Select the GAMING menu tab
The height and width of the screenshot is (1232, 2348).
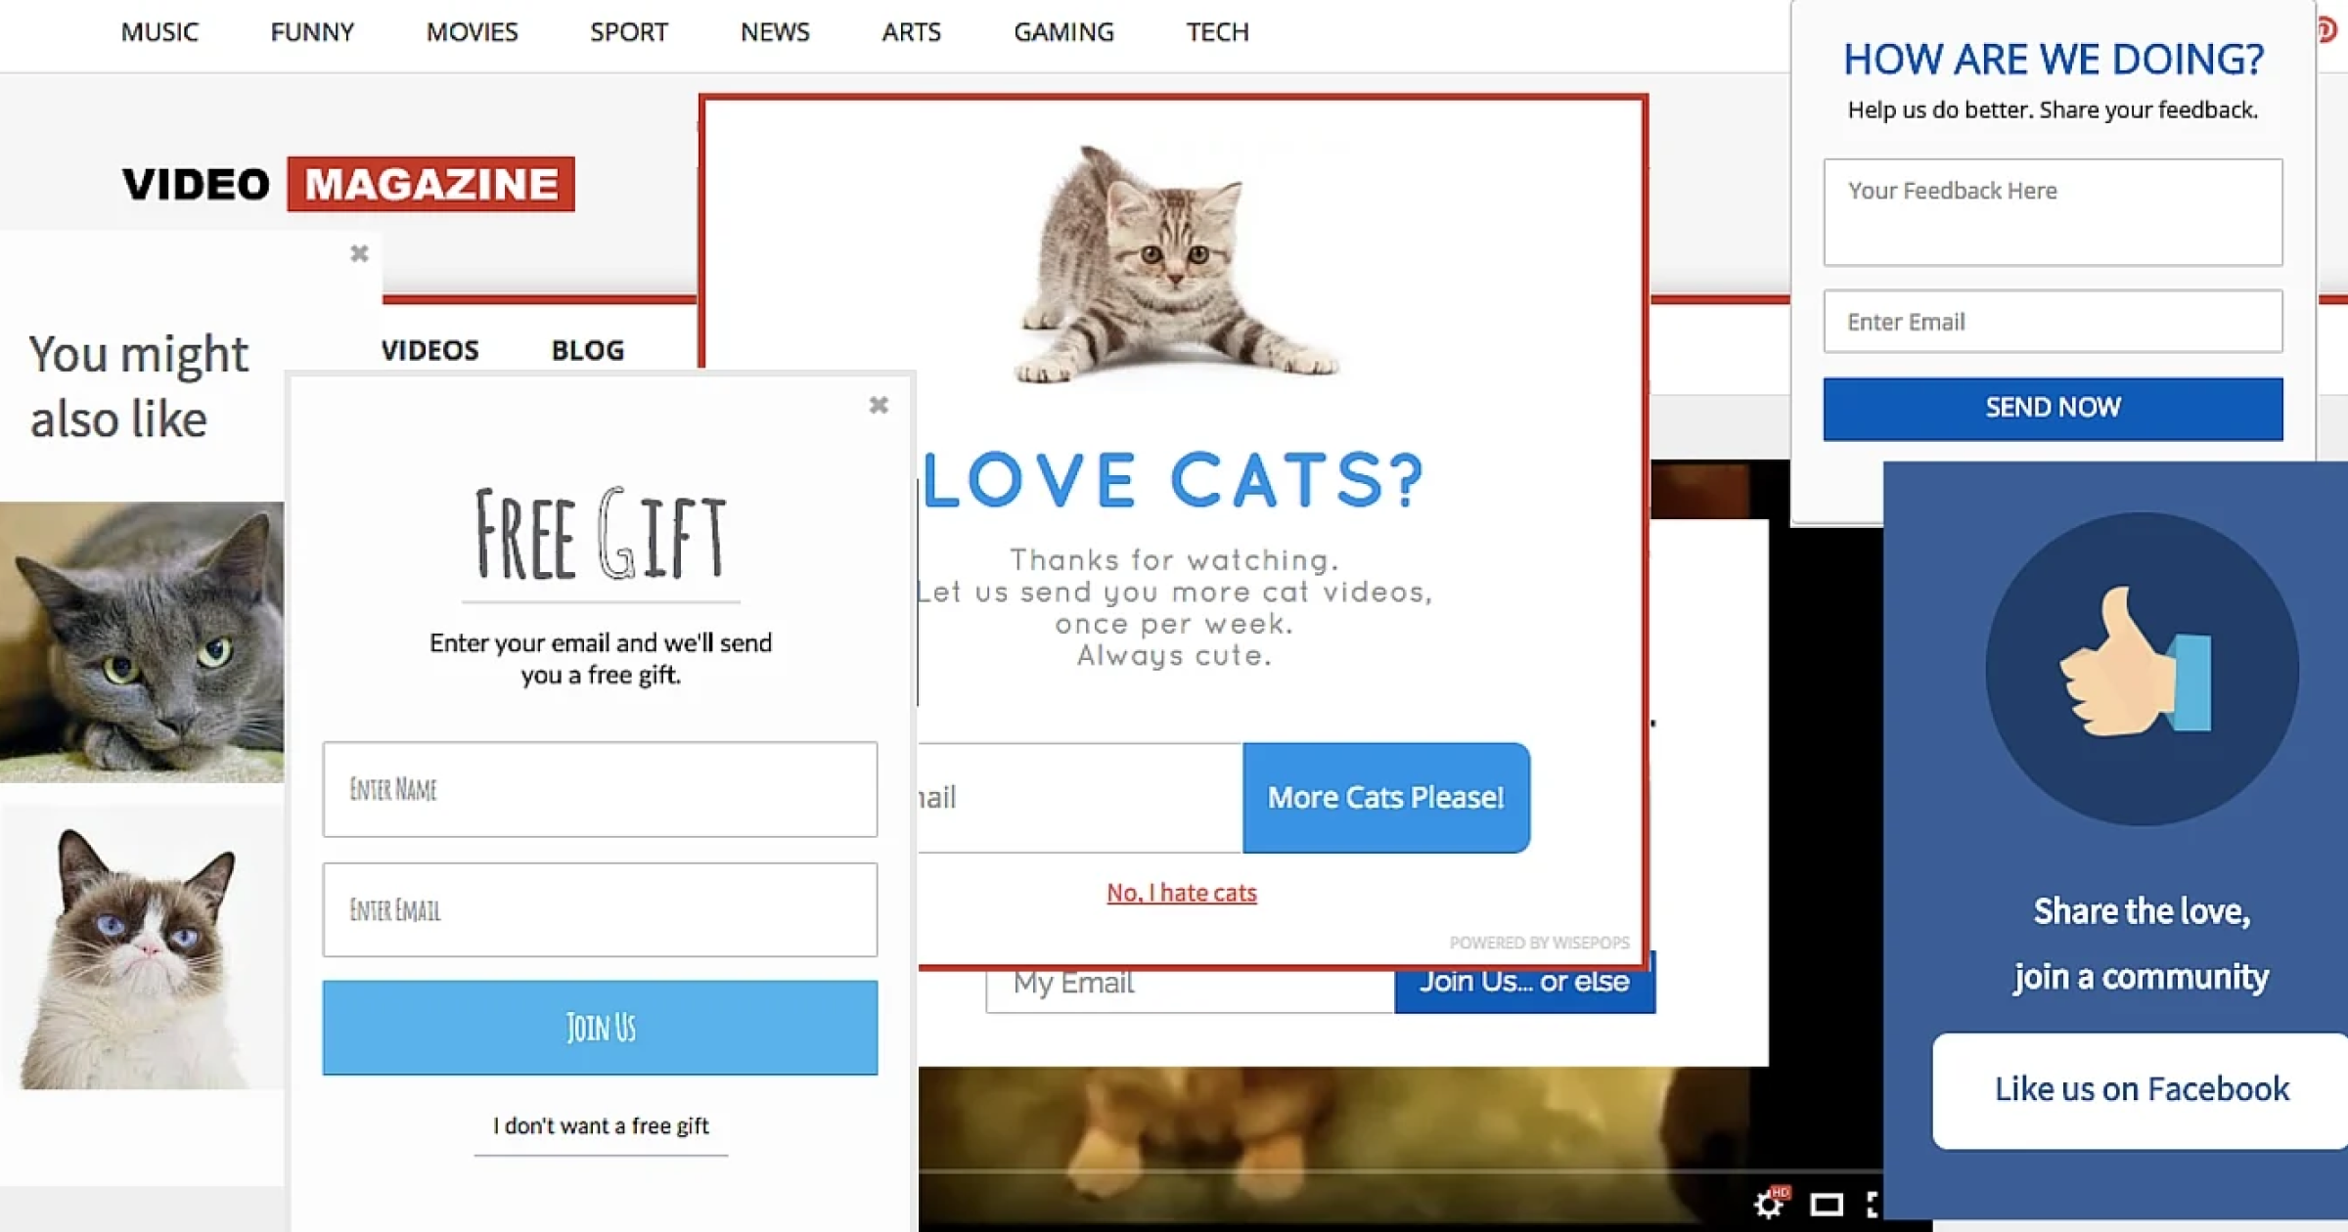point(1063,32)
